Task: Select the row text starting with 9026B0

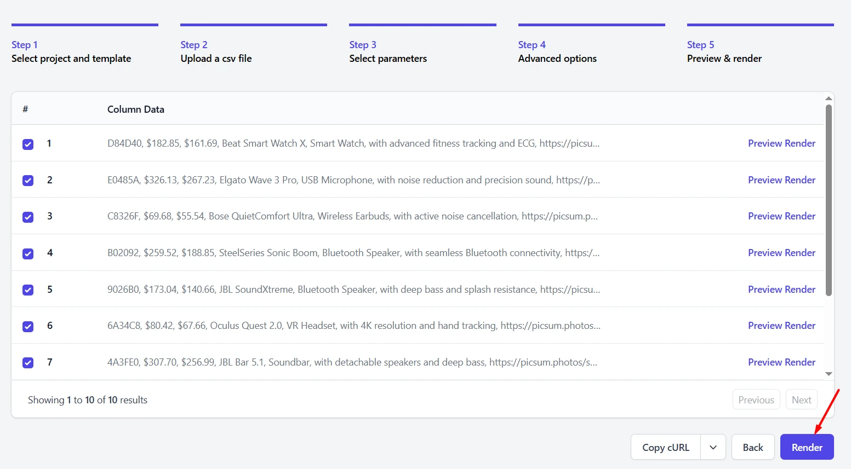Action: [353, 289]
